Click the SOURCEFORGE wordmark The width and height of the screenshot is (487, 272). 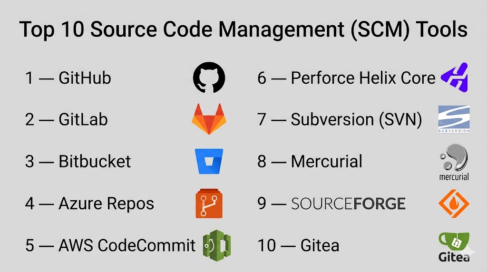[x=348, y=204]
